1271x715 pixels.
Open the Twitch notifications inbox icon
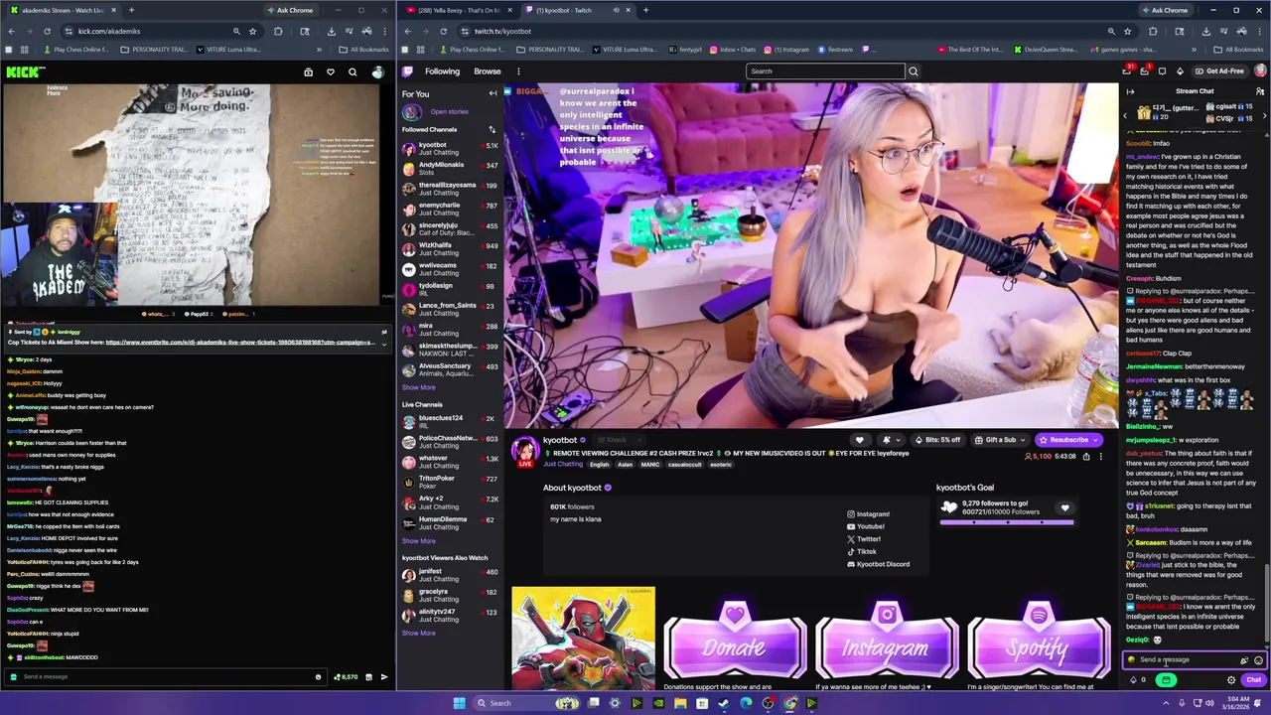(x=1144, y=71)
